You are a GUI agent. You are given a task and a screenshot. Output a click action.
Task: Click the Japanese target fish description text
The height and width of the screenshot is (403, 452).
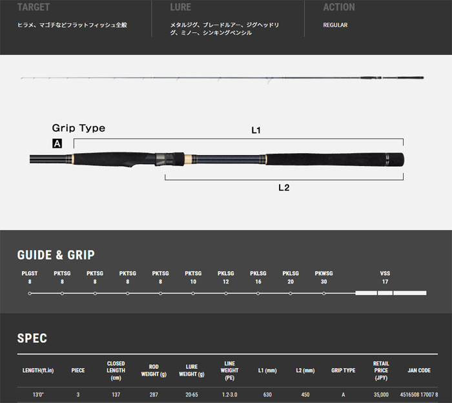pyautogui.click(x=72, y=25)
